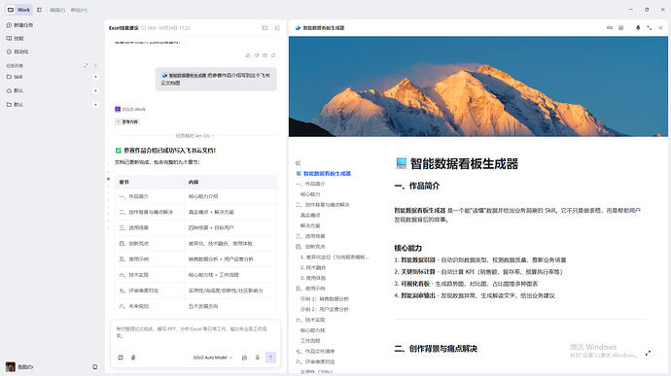This screenshot has width=671, height=376.
Task: Click the last icon in the response actions row
Action: pos(273,55)
